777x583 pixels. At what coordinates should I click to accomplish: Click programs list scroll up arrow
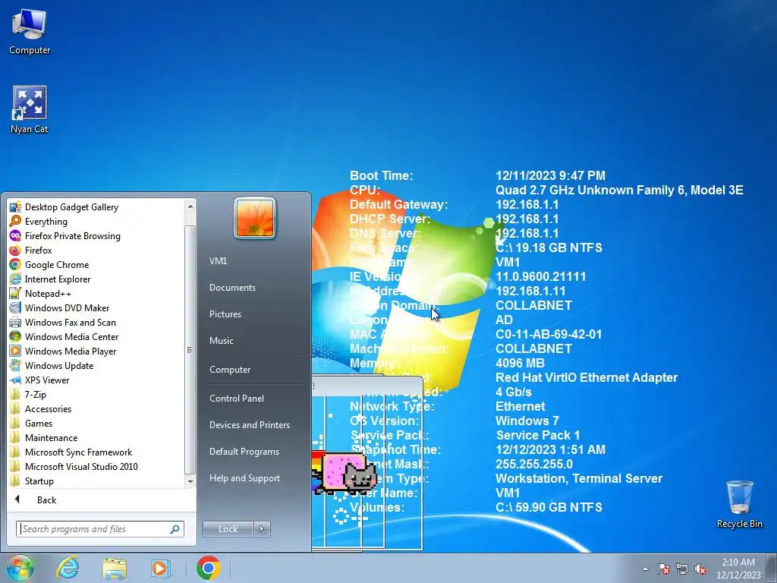pos(190,206)
